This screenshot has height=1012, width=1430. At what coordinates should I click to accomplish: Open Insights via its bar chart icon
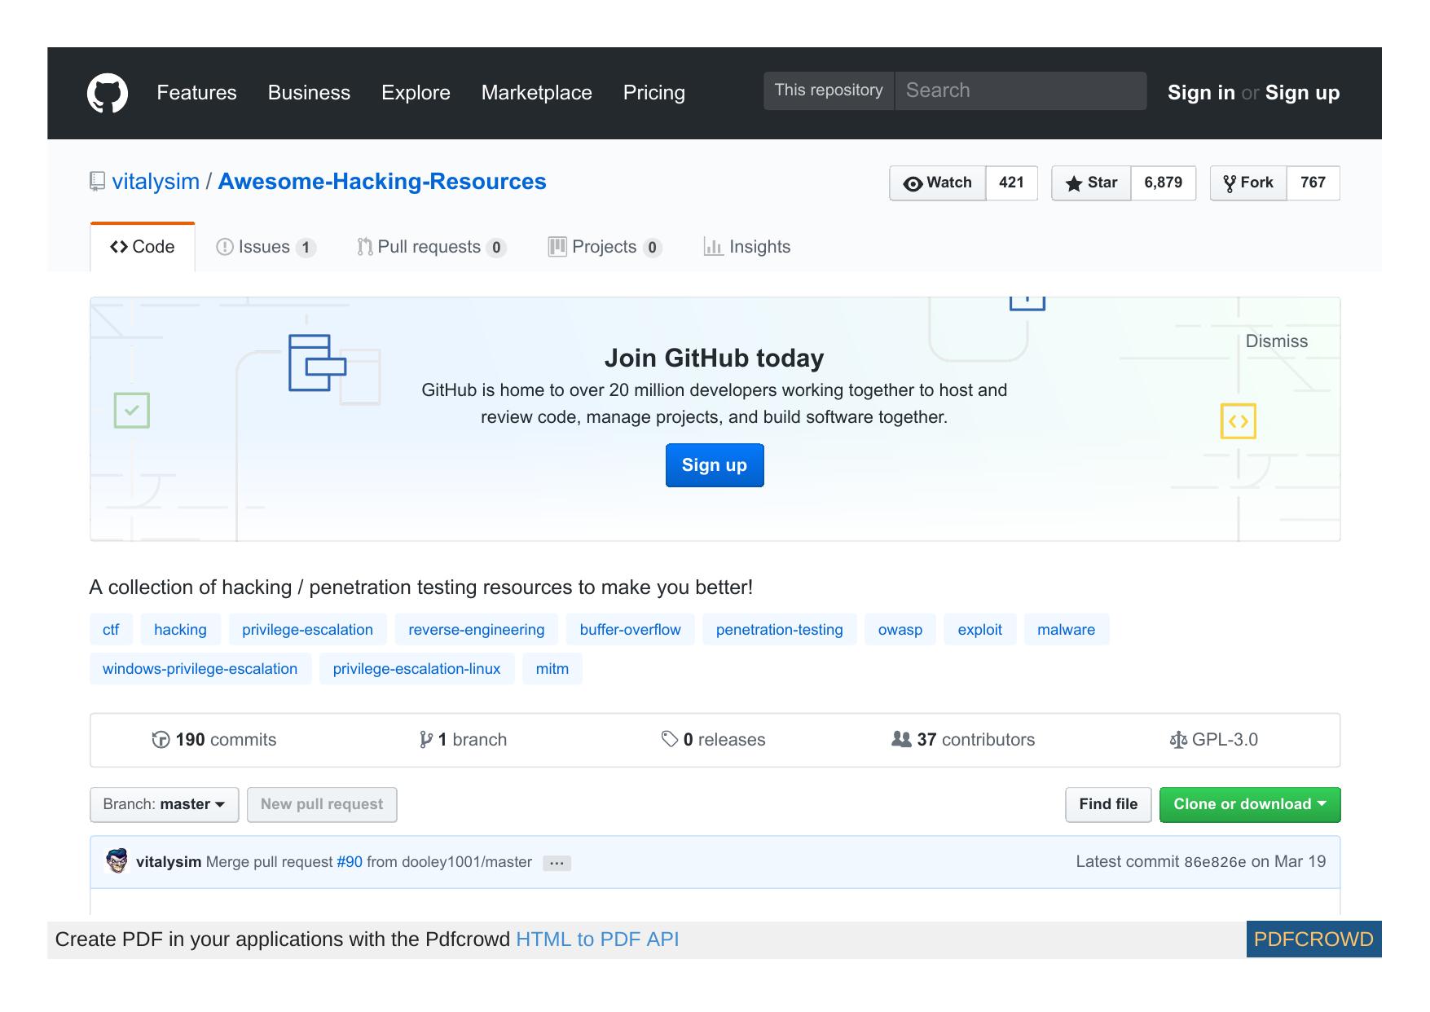point(713,246)
